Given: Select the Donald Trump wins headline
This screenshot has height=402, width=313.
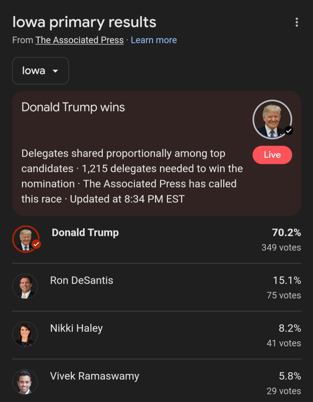Looking at the screenshot, I should pos(73,107).
